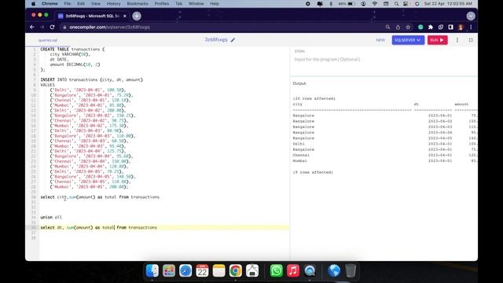503x283 pixels.
Task: Open Calendar from the Dock
Action: [202, 270]
